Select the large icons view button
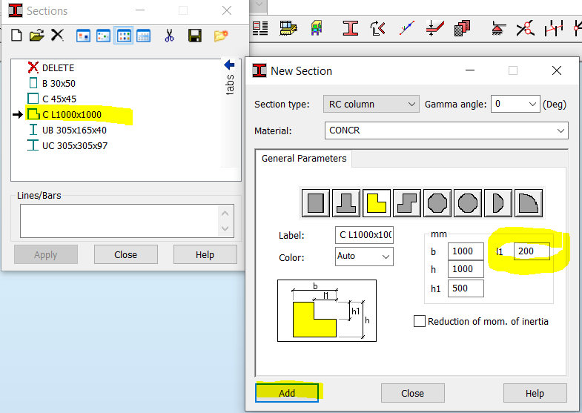 84,36
